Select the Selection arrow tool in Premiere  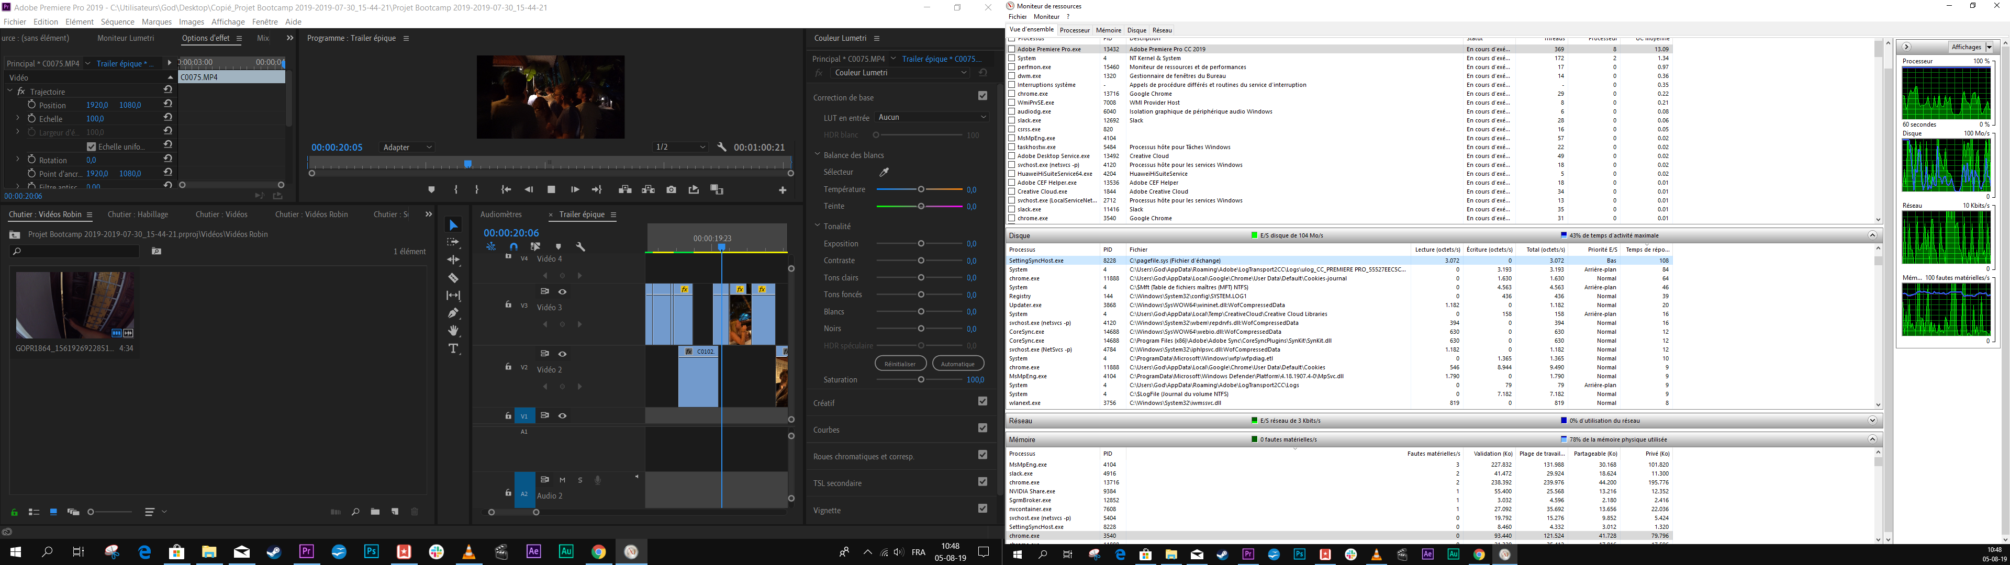tap(453, 225)
